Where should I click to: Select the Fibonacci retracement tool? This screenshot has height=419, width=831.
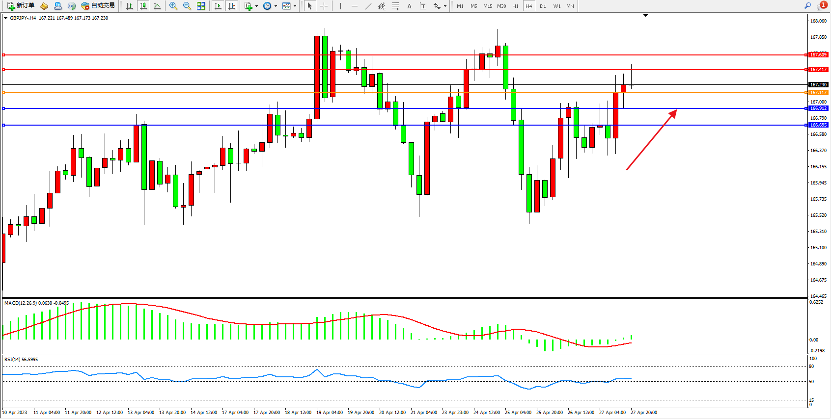coord(396,6)
